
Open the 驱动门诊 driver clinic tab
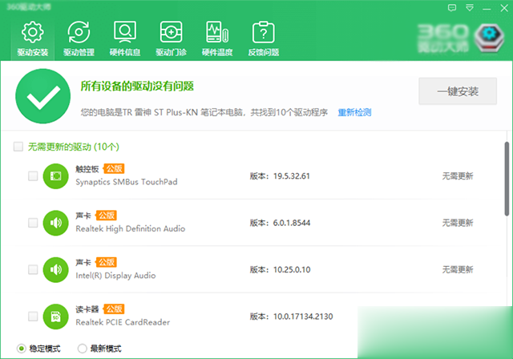click(x=171, y=39)
